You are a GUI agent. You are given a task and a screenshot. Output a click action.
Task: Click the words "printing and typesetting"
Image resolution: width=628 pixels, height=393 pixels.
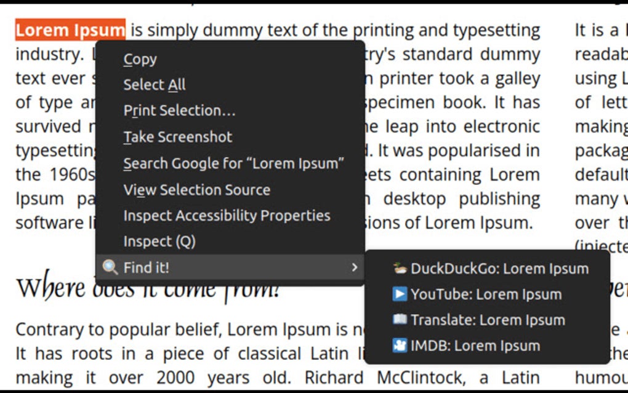point(446,30)
